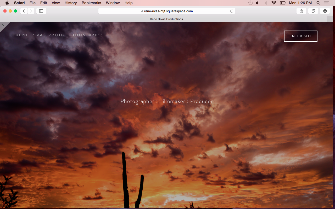Open Notification Center icon
This screenshot has height=209, width=335.
coord(326,3)
